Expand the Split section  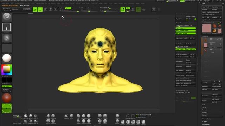(204, 105)
